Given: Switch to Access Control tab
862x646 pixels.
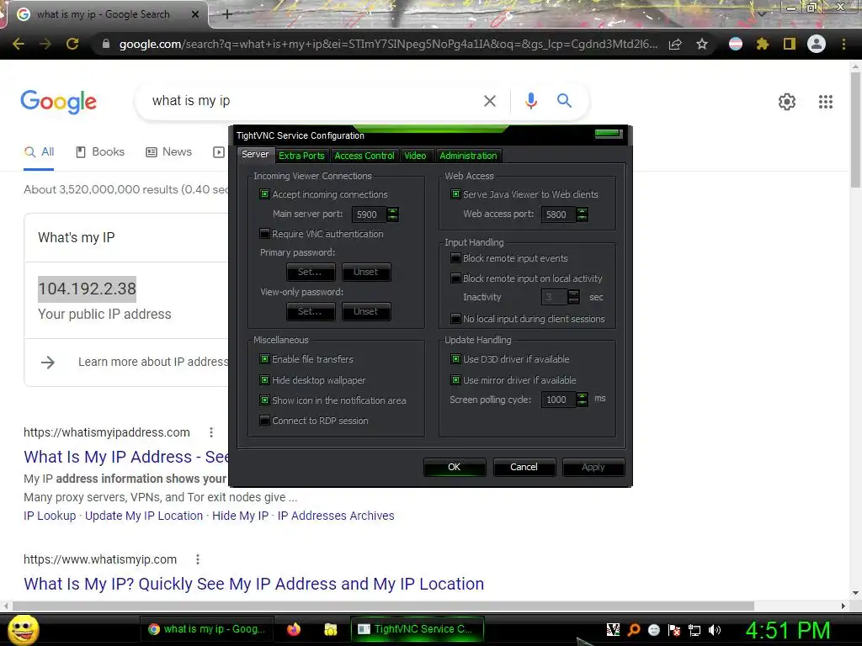Looking at the screenshot, I should tap(364, 156).
